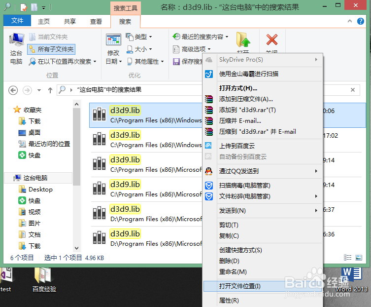The height and width of the screenshot is (307, 371).
Task: Choose 扫描病毒(电脑管家) from context menu
Action: [x=263, y=186]
